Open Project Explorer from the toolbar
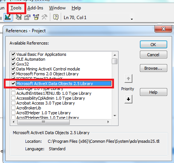The image size is (174, 163). click(19, 17)
